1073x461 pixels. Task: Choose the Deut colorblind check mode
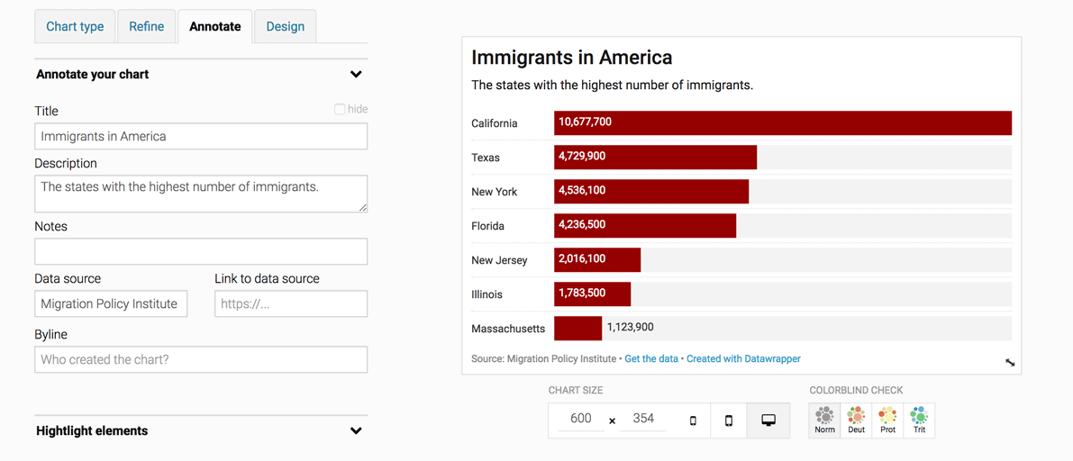tap(856, 420)
